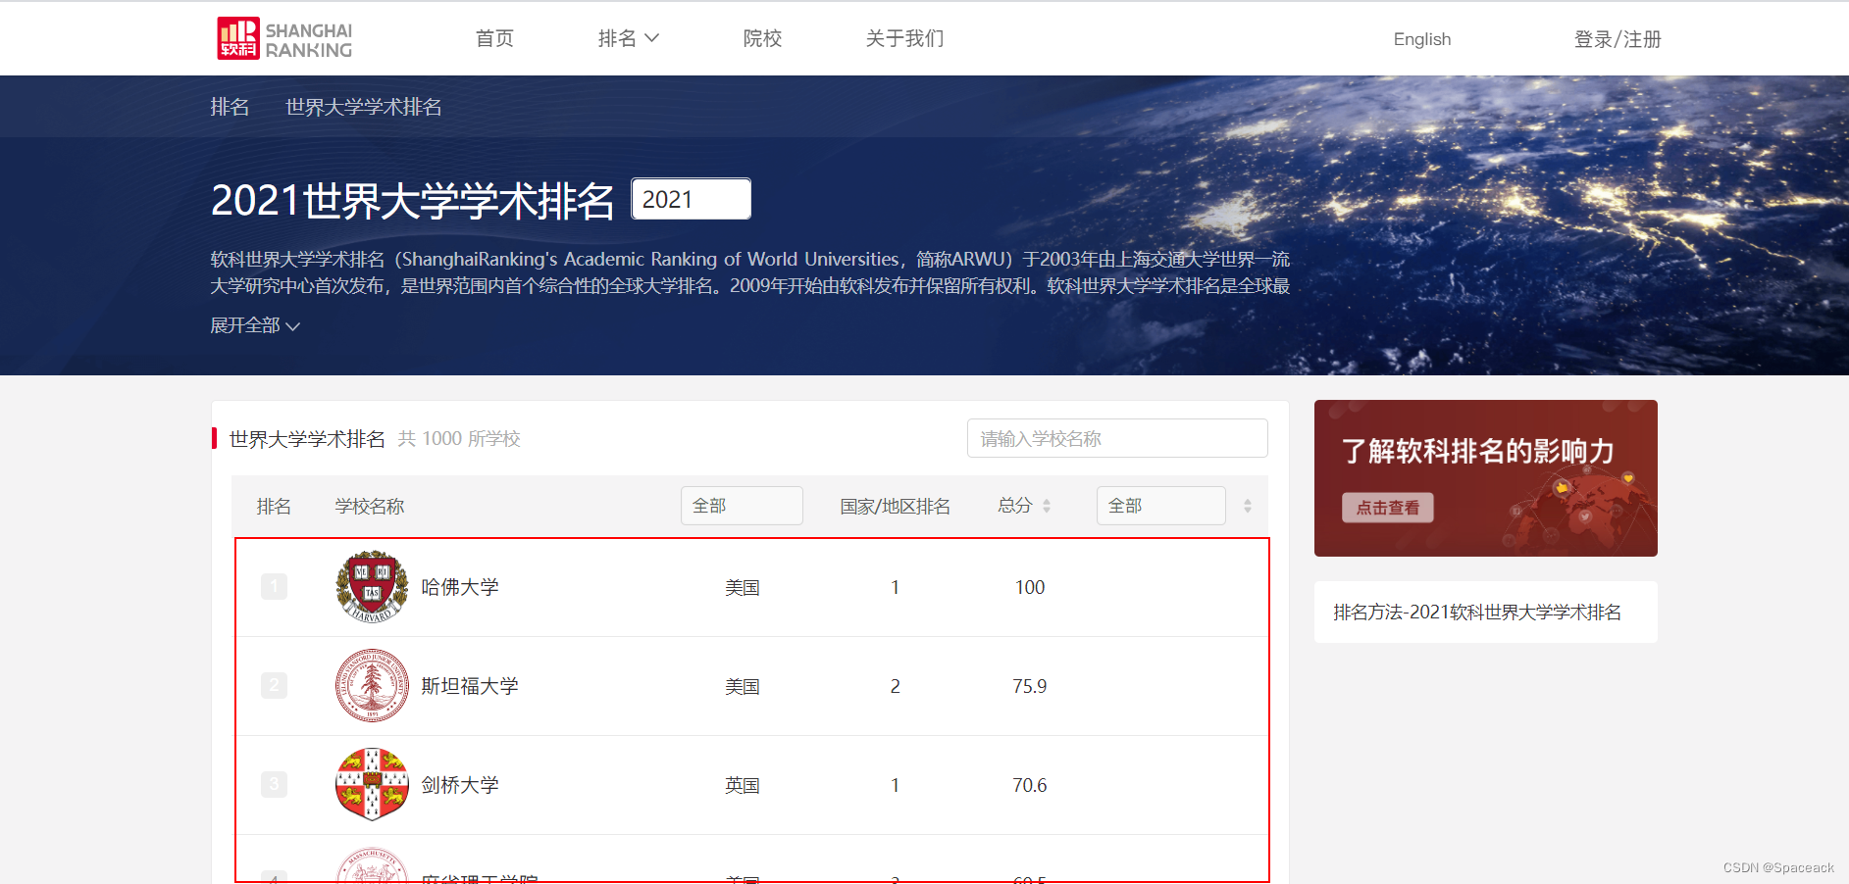Open the 排名 navigation dropdown
Viewport: 1849px width, 884px height.
coord(628,38)
